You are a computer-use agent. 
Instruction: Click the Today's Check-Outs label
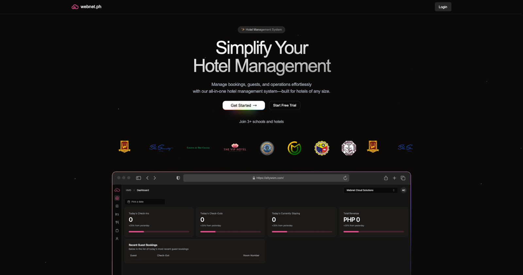(211, 213)
